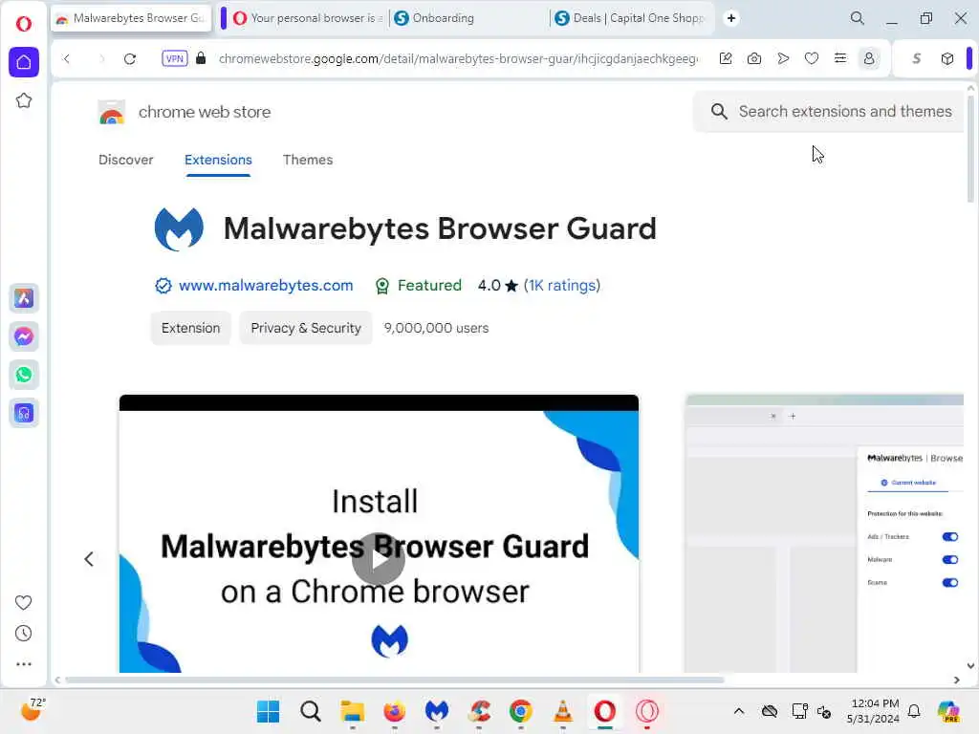Screen dimensions: 979x734
Task: Open Aria AI icon in the sidebar
Action: (24, 298)
